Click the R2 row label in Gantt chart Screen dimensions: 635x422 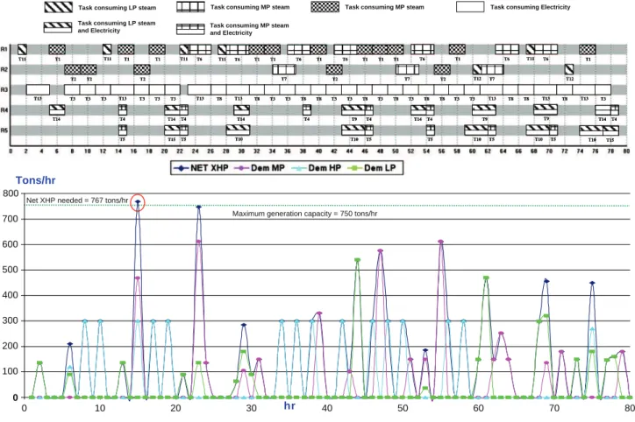[4, 69]
